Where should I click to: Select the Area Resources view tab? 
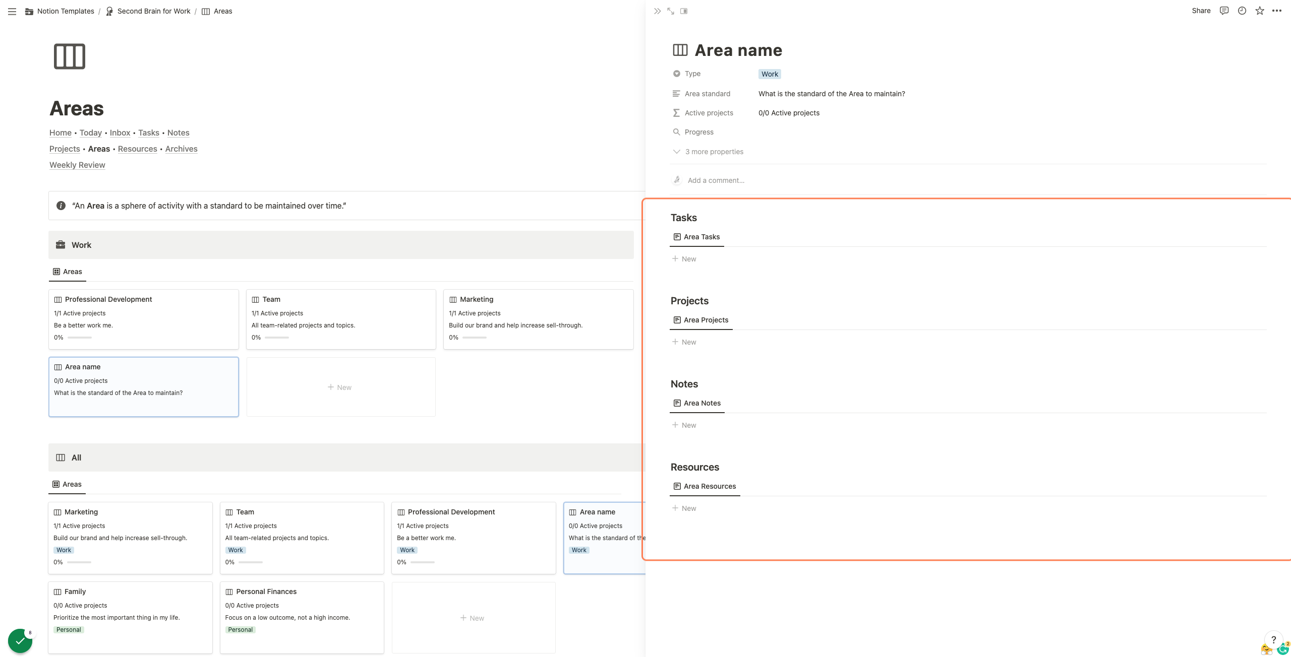(x=705, y=486)
